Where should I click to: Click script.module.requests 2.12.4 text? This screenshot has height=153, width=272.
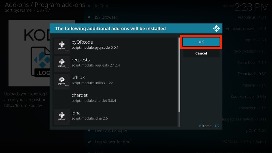pyautogui.click(x=95, y=65)
